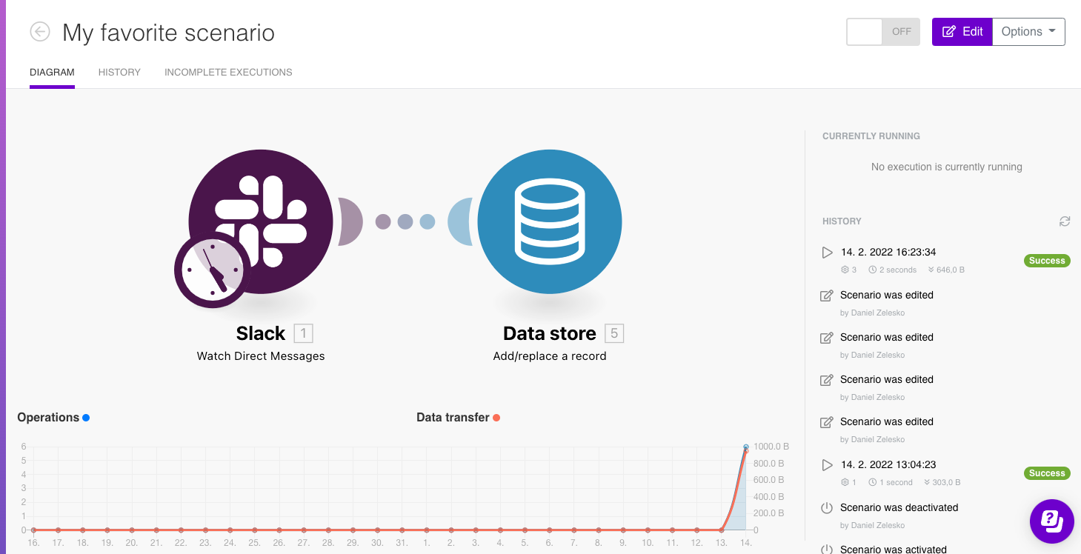Viewport: 1081px width, 554px height.
Task: Select the Slack module icon
Action: (x=260, y=221)
